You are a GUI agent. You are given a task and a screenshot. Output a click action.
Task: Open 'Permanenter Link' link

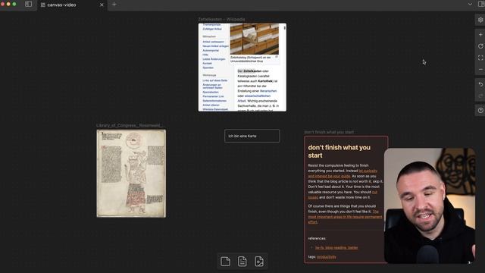(x=213, y=96)
